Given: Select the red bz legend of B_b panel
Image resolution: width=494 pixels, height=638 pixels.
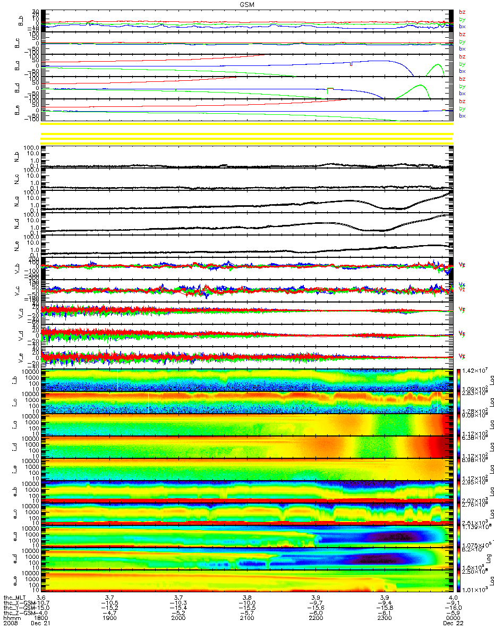Looking at the screenshot, I should (462, 12).
